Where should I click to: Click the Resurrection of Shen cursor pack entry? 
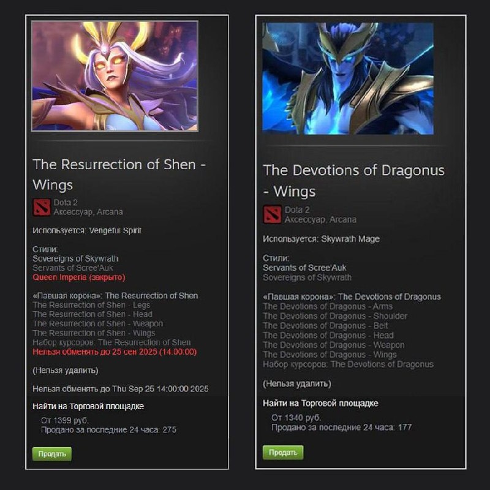(x=111, y=342)
